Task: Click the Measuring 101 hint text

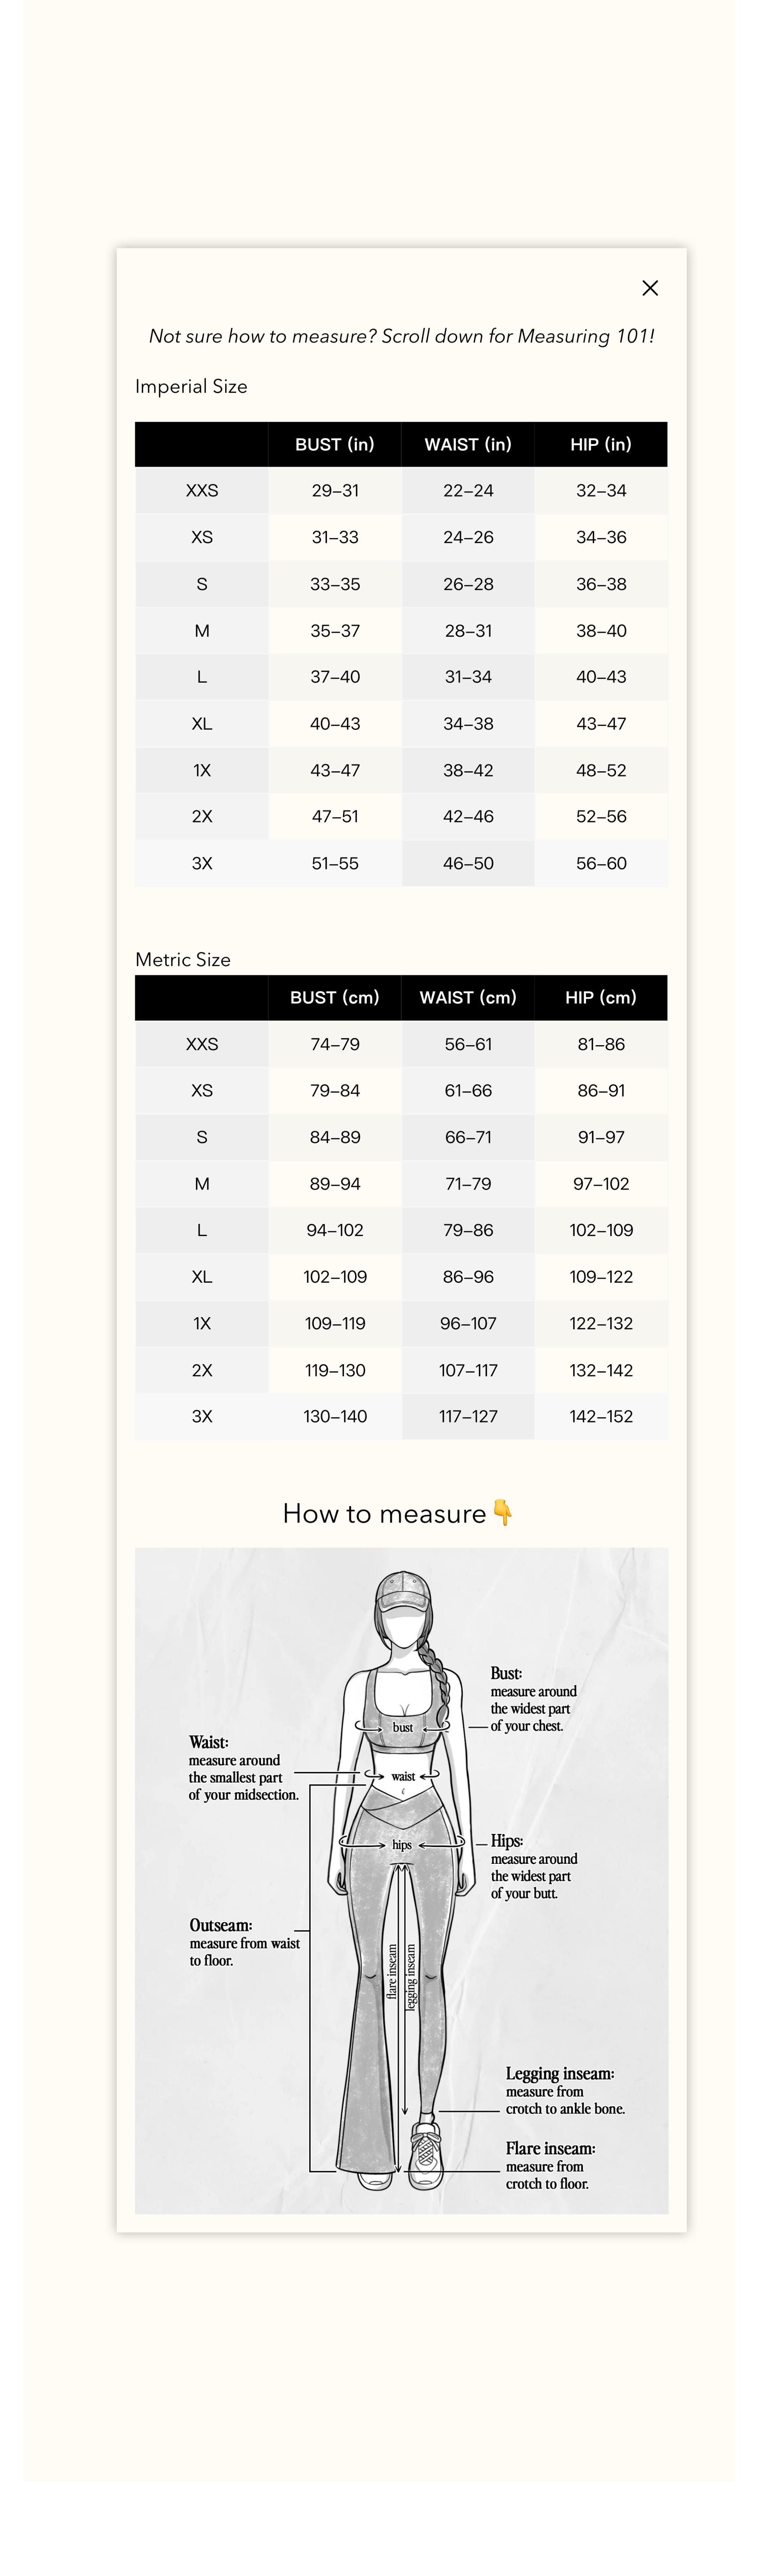Action: click(x=401, y=336)
